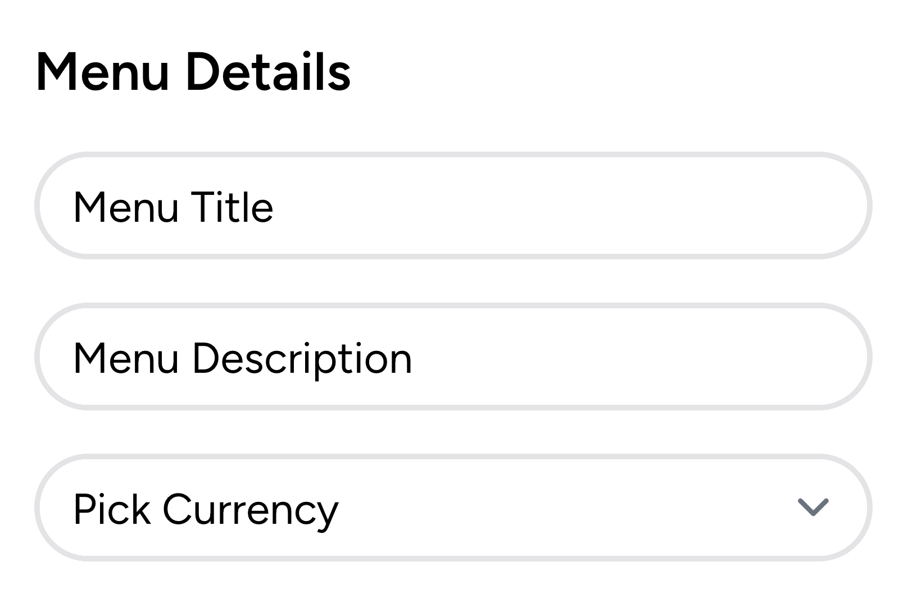Click the Menu Details heading
The width and height of the screenshot is (908, 594).
click(194, 71)
